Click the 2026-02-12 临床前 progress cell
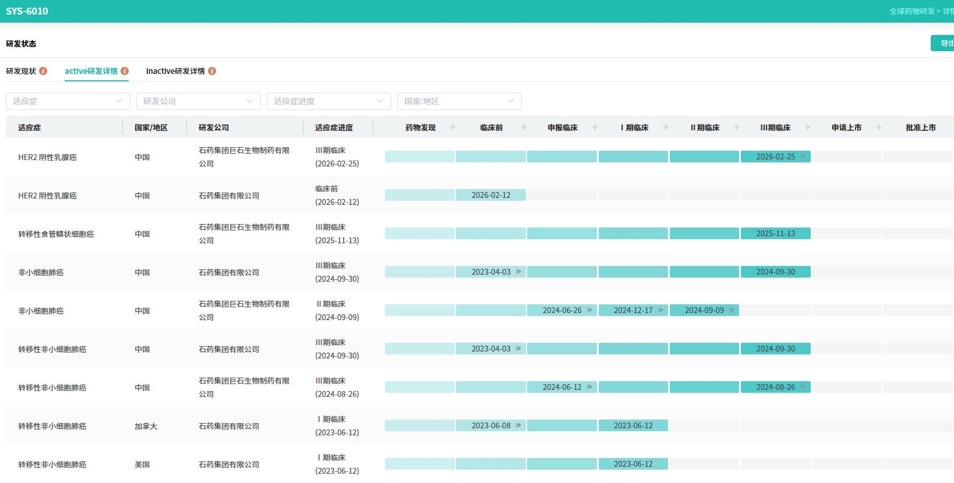Viewport: 954px width, 483px height. pos(490,195)
